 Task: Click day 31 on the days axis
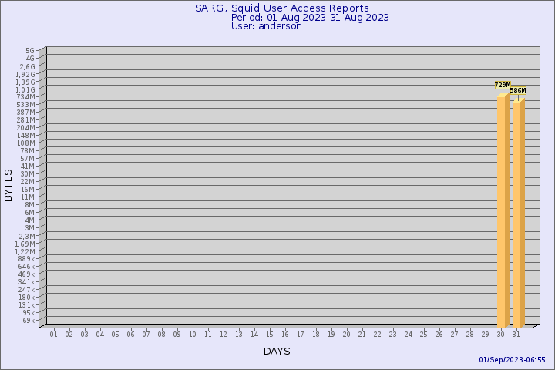(516, 335)
